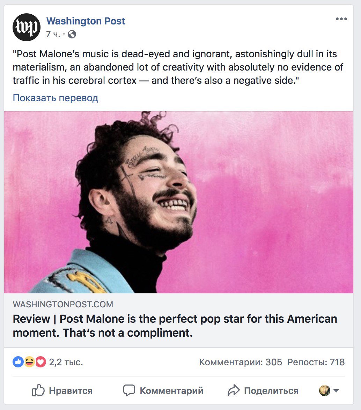
Task: Click the laughing face reaction icon
Action: (29, 362)
